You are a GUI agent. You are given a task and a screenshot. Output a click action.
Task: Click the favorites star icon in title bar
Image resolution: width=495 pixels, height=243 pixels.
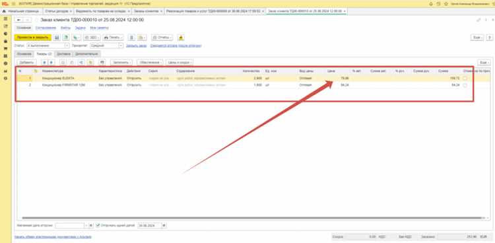tap(446, 4)
